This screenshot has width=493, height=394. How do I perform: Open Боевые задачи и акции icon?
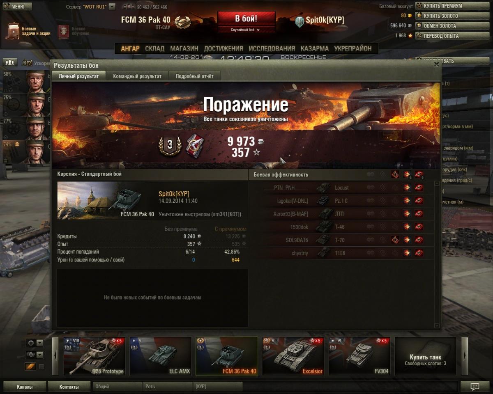tap(14, 32)
